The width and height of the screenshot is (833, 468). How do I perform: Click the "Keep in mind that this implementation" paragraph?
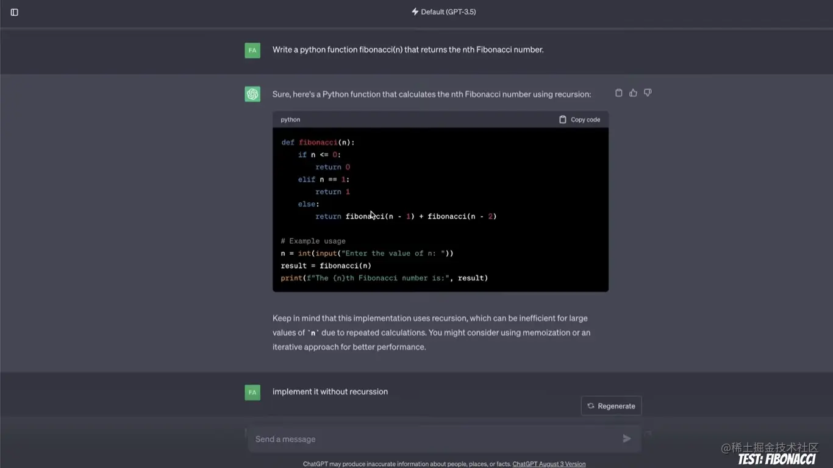[431, 333]
